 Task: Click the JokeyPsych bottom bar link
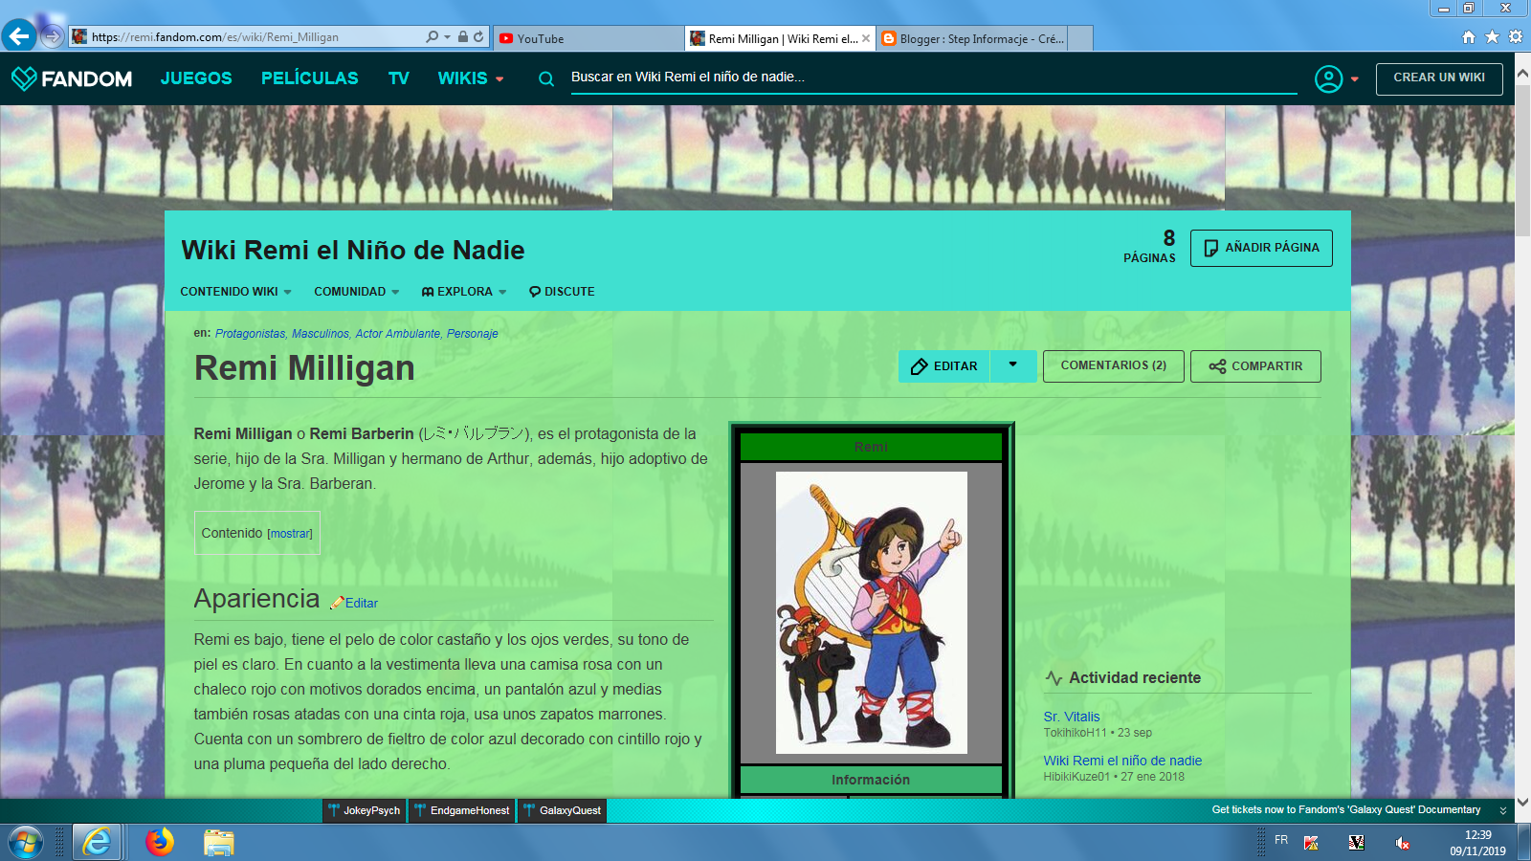365,810
